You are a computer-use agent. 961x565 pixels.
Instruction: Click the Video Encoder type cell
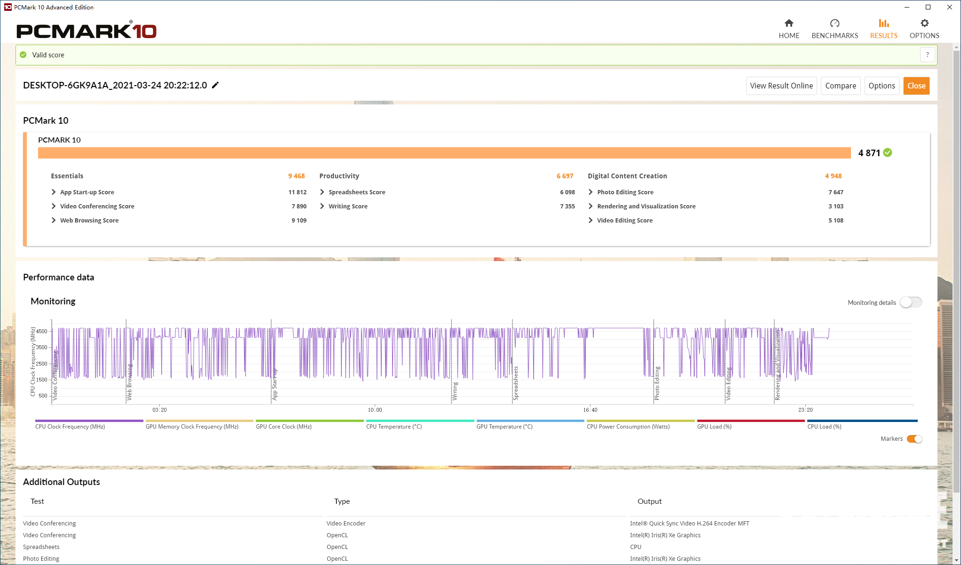[346, 523]
